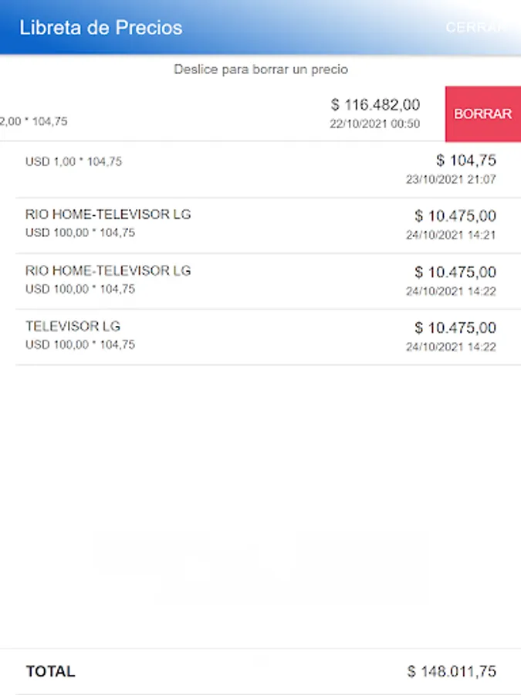Click the last row's 24/10/2021 14:22 timestamp
This screenshot has width=521, height=695.
point(451,347)
